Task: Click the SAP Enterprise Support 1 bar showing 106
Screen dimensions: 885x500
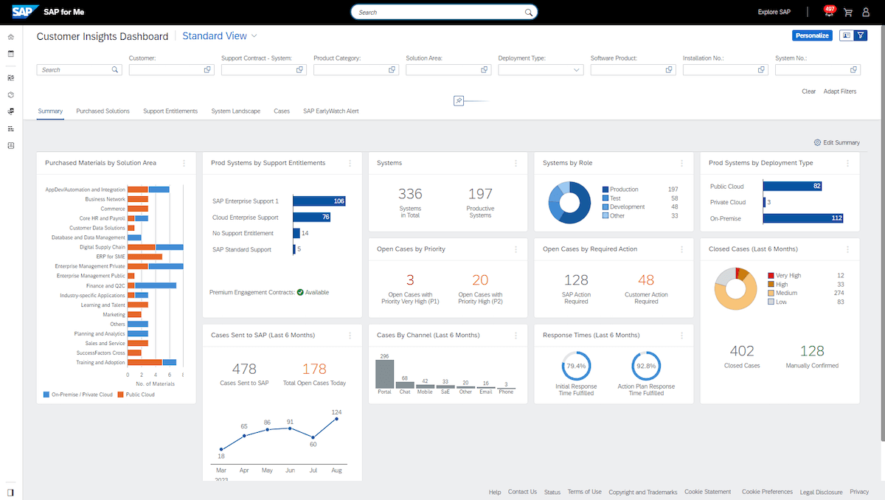Action: pos(319,201)
